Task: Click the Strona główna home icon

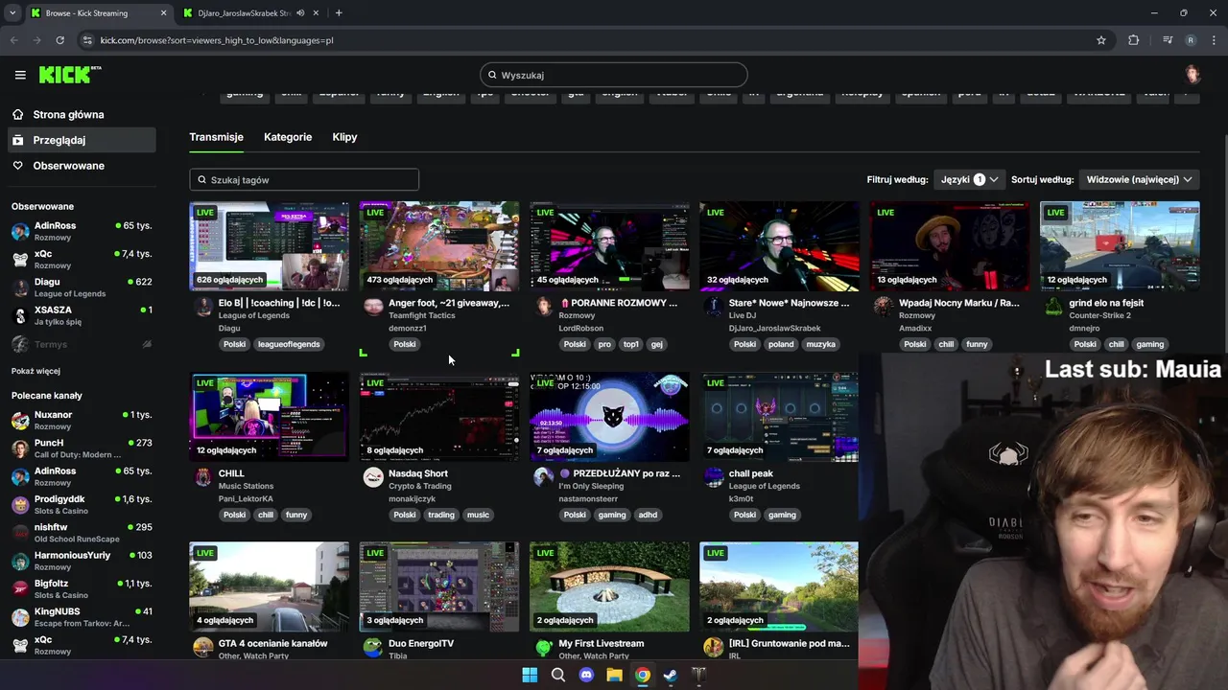Action: pos(18,114)
